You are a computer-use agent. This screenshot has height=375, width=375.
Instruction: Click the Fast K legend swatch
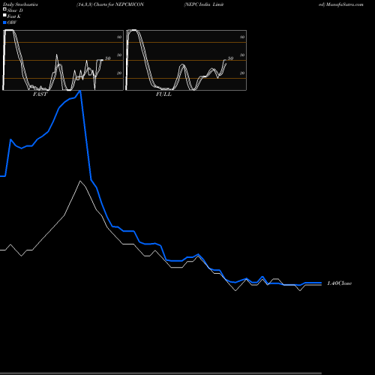4,15
